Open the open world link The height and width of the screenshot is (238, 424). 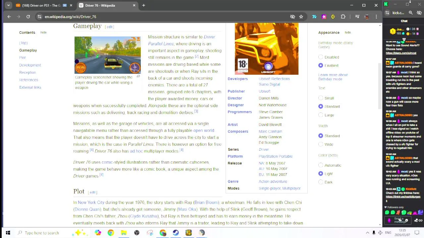coord(204,130)
